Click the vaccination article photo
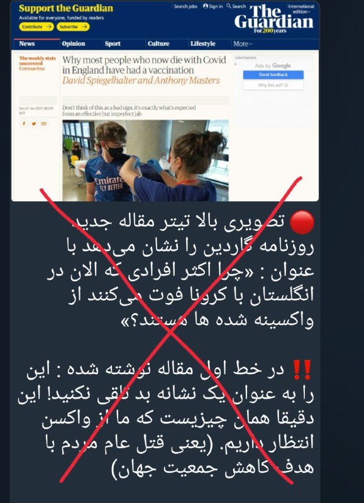 click(145, 160)
